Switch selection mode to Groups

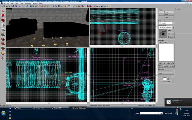(x=166, y=12)
